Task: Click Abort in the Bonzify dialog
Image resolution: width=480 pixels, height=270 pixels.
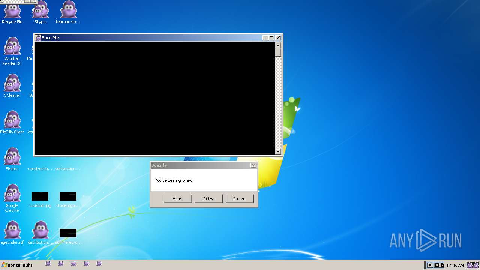Action: pyautogui.click(x=178, y=199)
